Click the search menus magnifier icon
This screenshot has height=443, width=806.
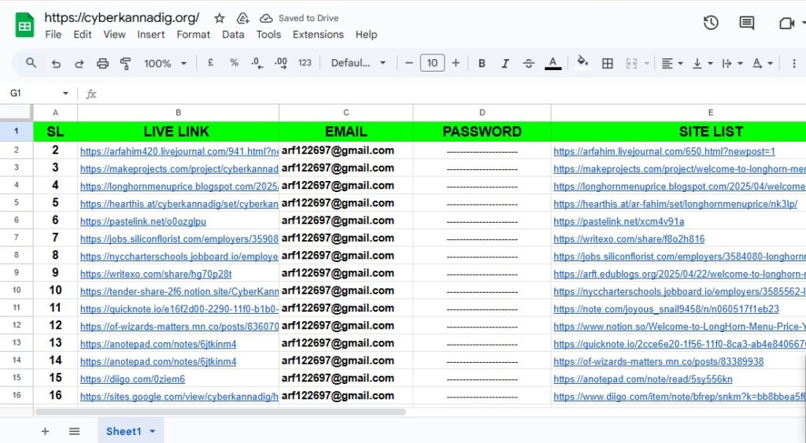tap(31, 63)
